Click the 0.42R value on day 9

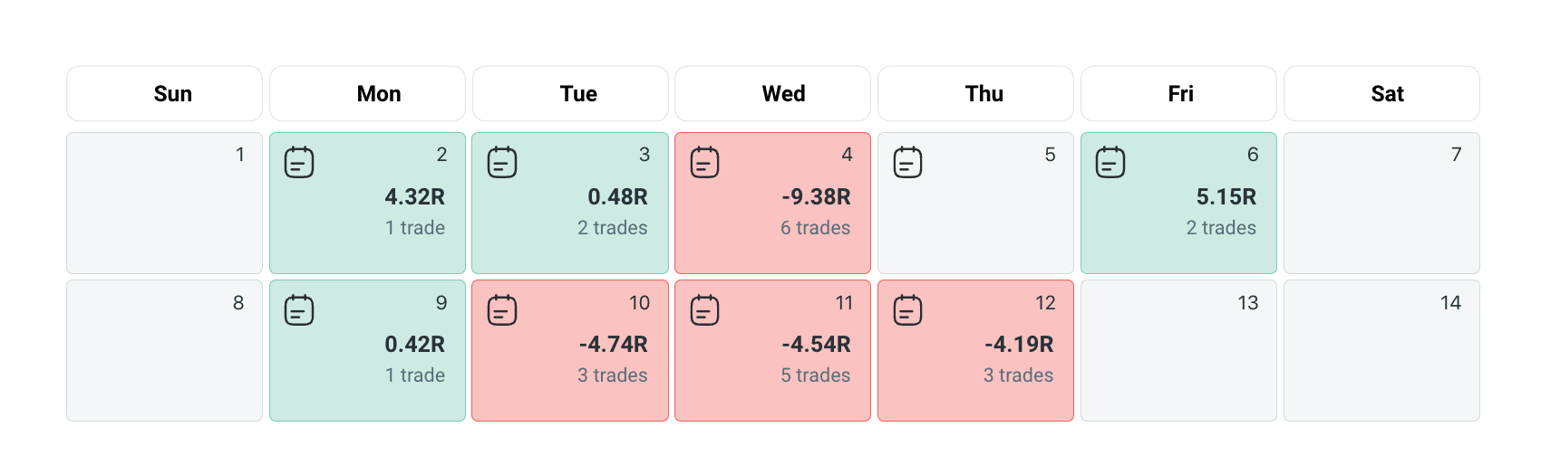pyautogui.click(x=414, y=345)
